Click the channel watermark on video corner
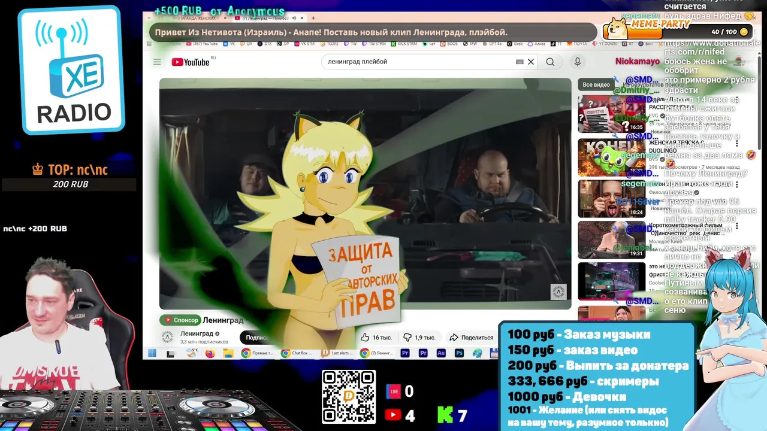 (x=558, y=292)
